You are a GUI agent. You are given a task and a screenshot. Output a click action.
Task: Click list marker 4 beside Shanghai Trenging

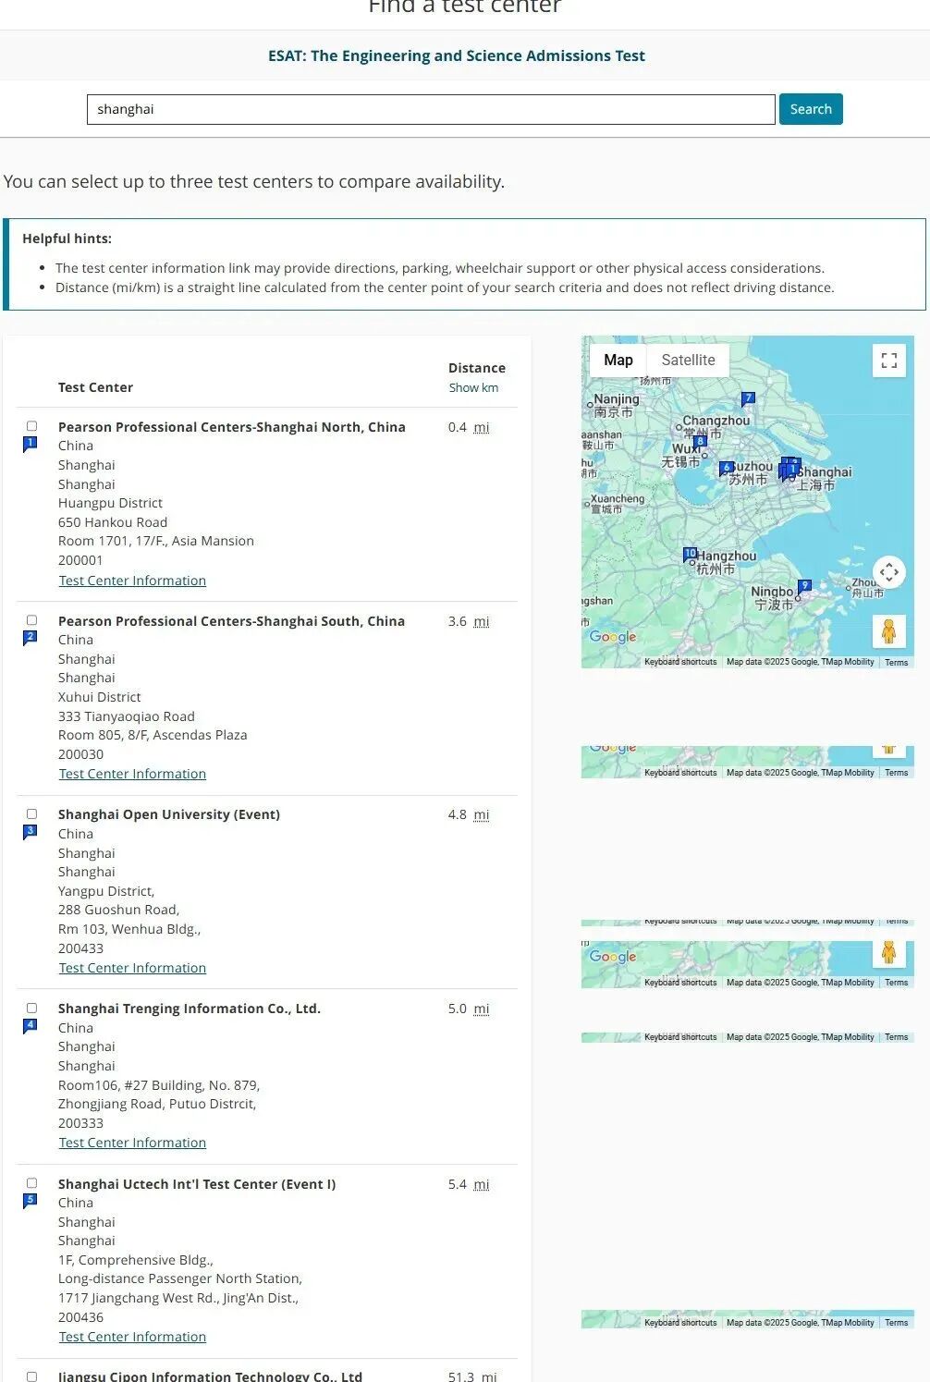[31, 1026]
